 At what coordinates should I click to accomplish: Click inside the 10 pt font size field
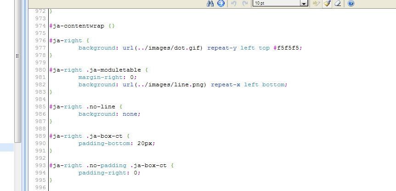click(277, 4)
